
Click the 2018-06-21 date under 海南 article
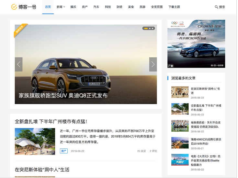[197, 148]
